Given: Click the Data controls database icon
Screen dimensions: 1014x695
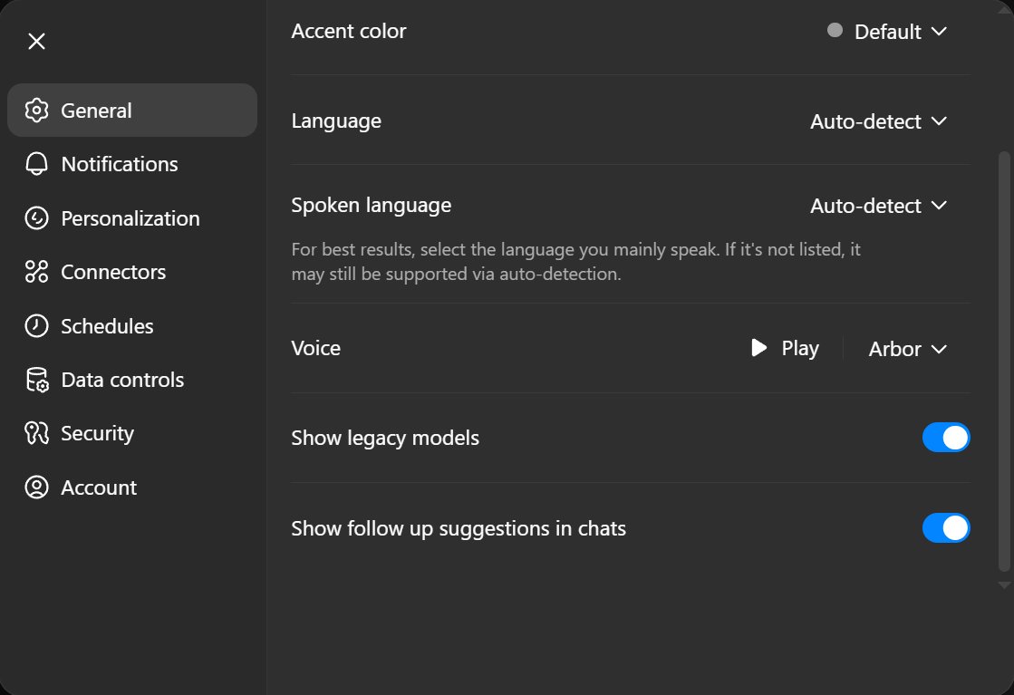Looking at the screenshot, I should pos(37,380).
